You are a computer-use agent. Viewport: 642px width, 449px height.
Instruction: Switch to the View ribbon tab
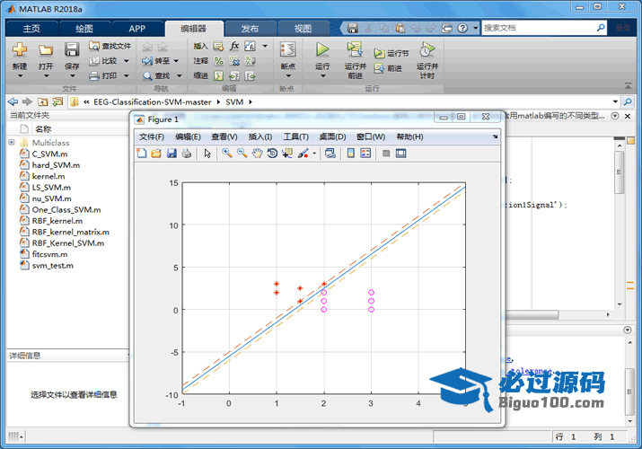click(303, 28)
